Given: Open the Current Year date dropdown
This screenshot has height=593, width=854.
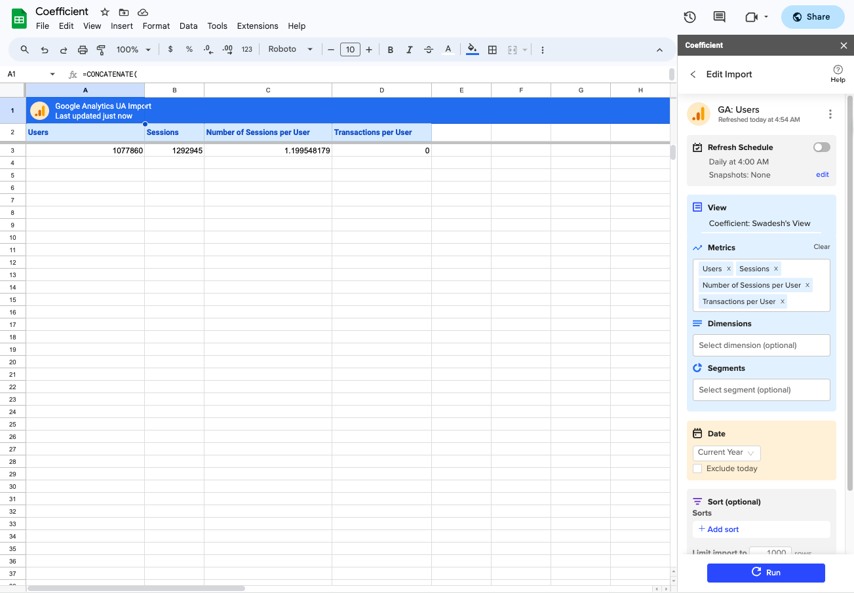Looking at the screenshot, I should [x=726, y=453].
